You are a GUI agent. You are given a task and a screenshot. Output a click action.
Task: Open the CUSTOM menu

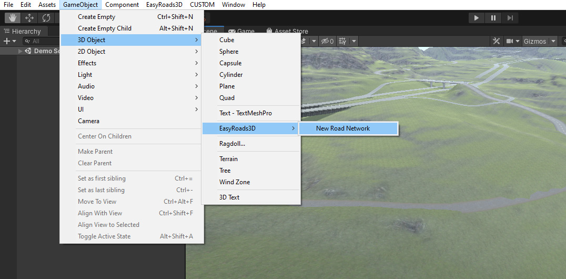click(202, 5)
